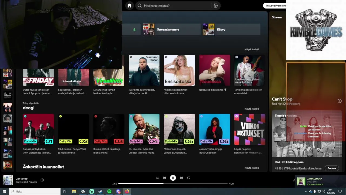
Task: Open the 'Stream' header in the right panel
Action: coord(277,17)
